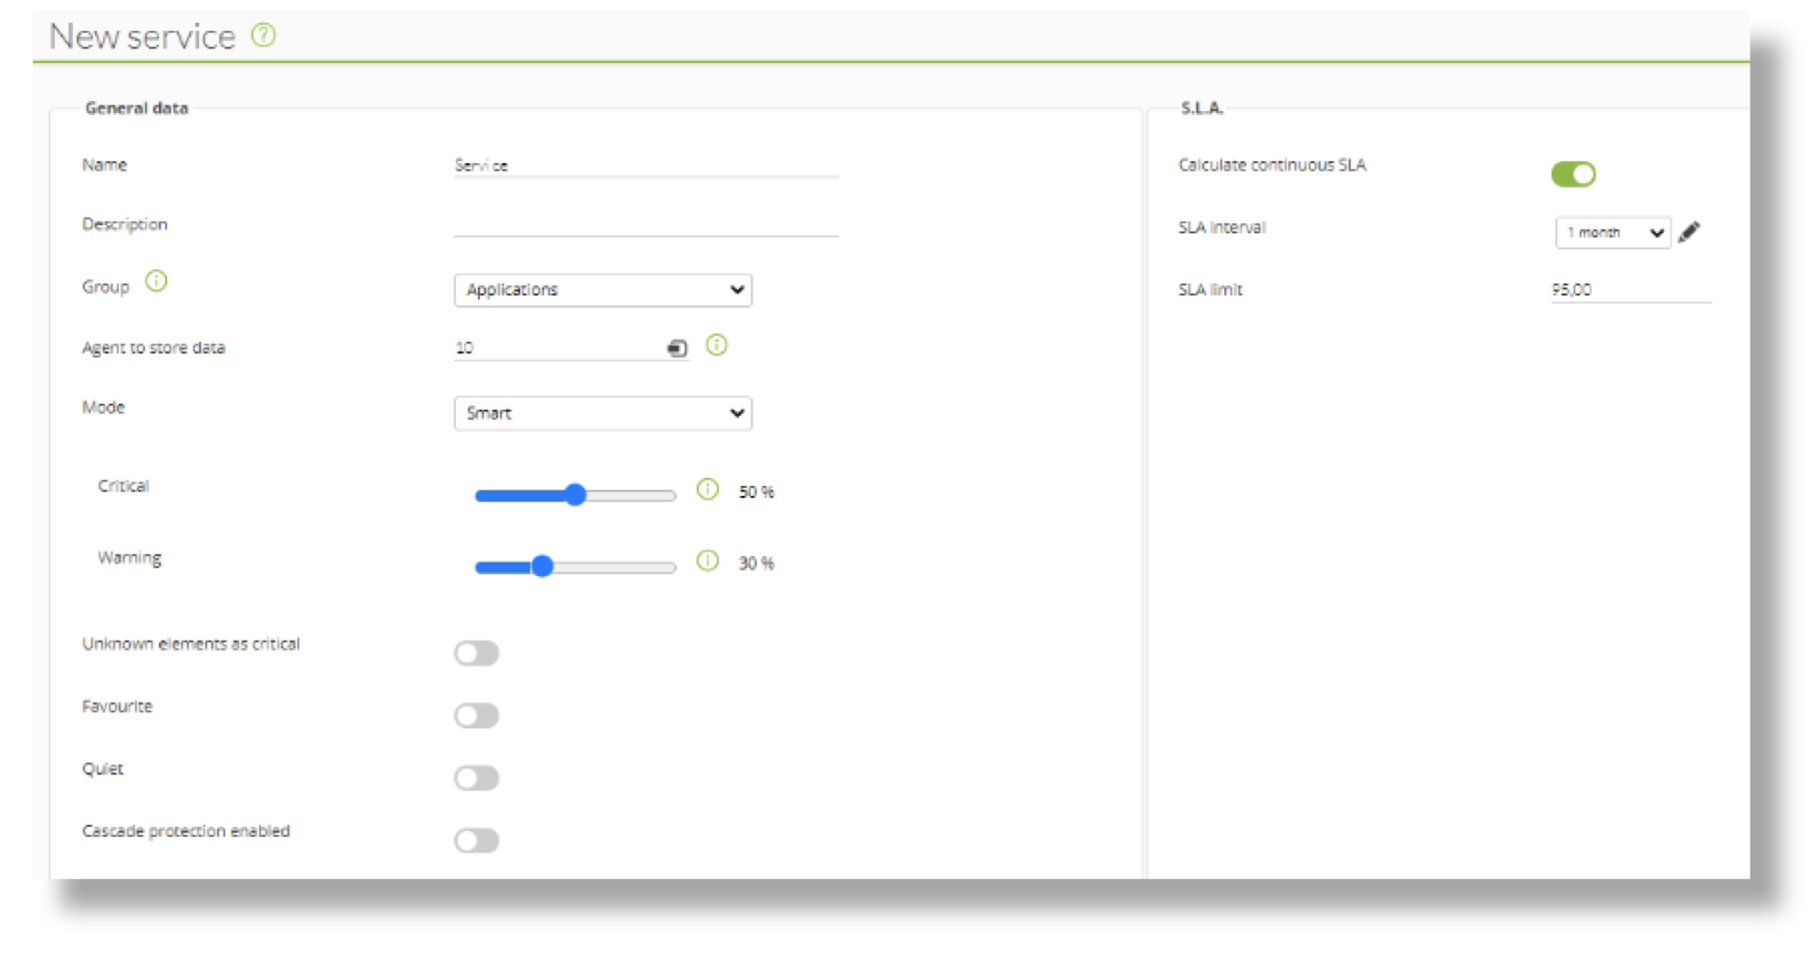1817x959 pixels.
Task: Show info for Agent to store data
Action: (717, 345)
